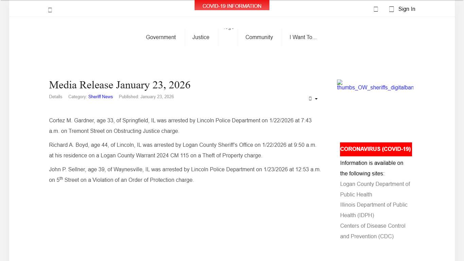464x261 pixels.
Task: Select the user account icon beside Sign In
Action: (391, 9)
